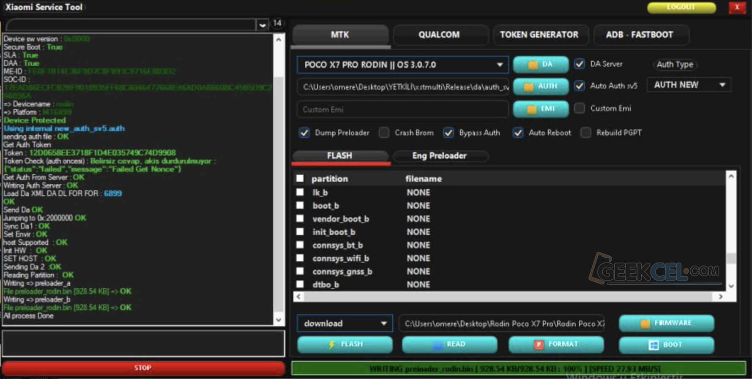Click the FIRMWARE folder button
The height and width of the screenshot is (379, 752).
pos(666,323)
